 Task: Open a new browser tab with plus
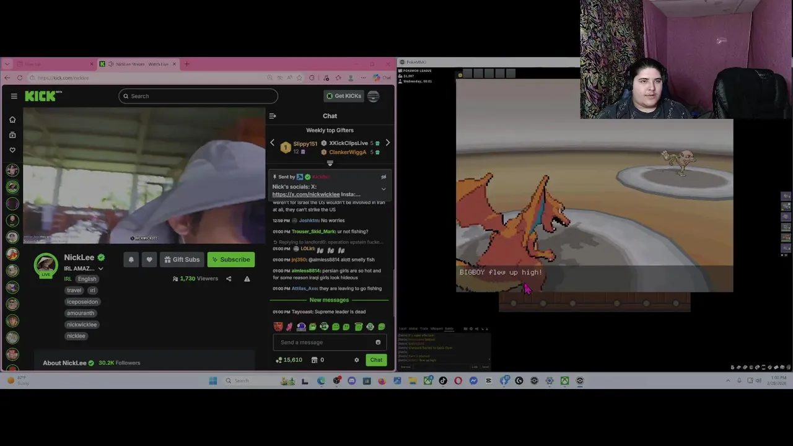[187, 64]
